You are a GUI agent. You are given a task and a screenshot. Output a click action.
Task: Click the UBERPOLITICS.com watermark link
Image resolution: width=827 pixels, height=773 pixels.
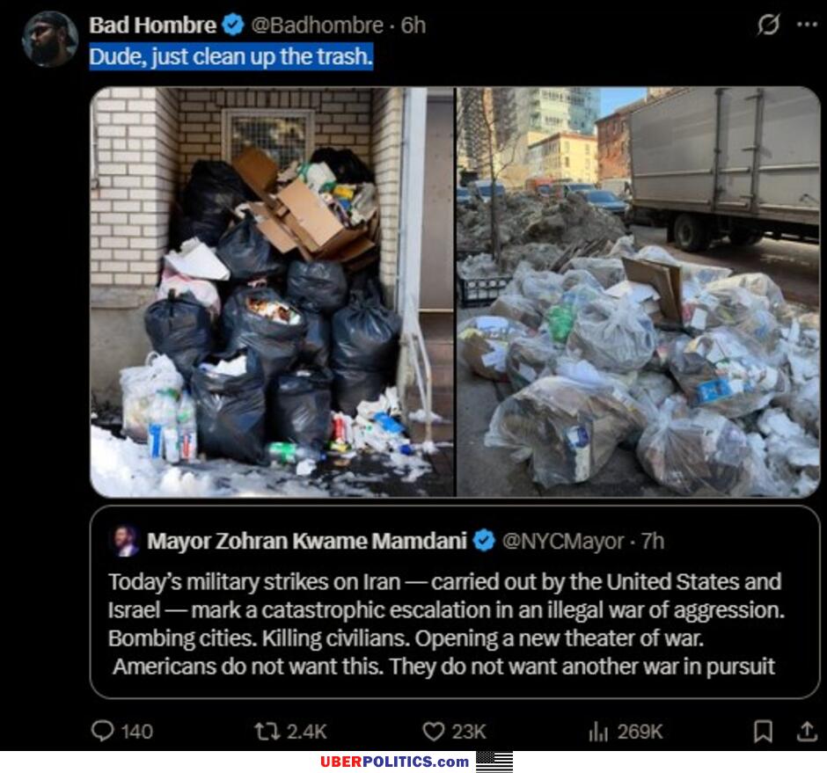point(394,762)
